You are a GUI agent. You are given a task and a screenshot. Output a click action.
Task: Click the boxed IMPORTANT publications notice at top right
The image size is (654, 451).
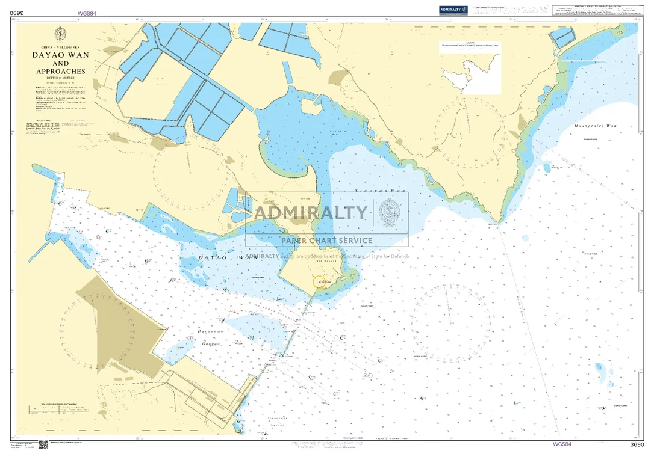(x=599, y=10)
